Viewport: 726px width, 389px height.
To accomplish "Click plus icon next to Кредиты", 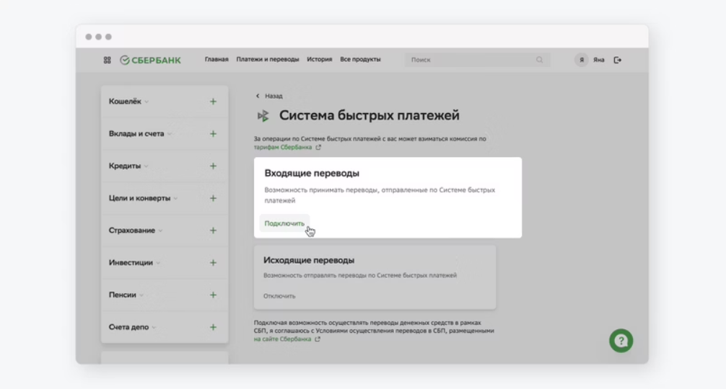I will tap(213, 166).
